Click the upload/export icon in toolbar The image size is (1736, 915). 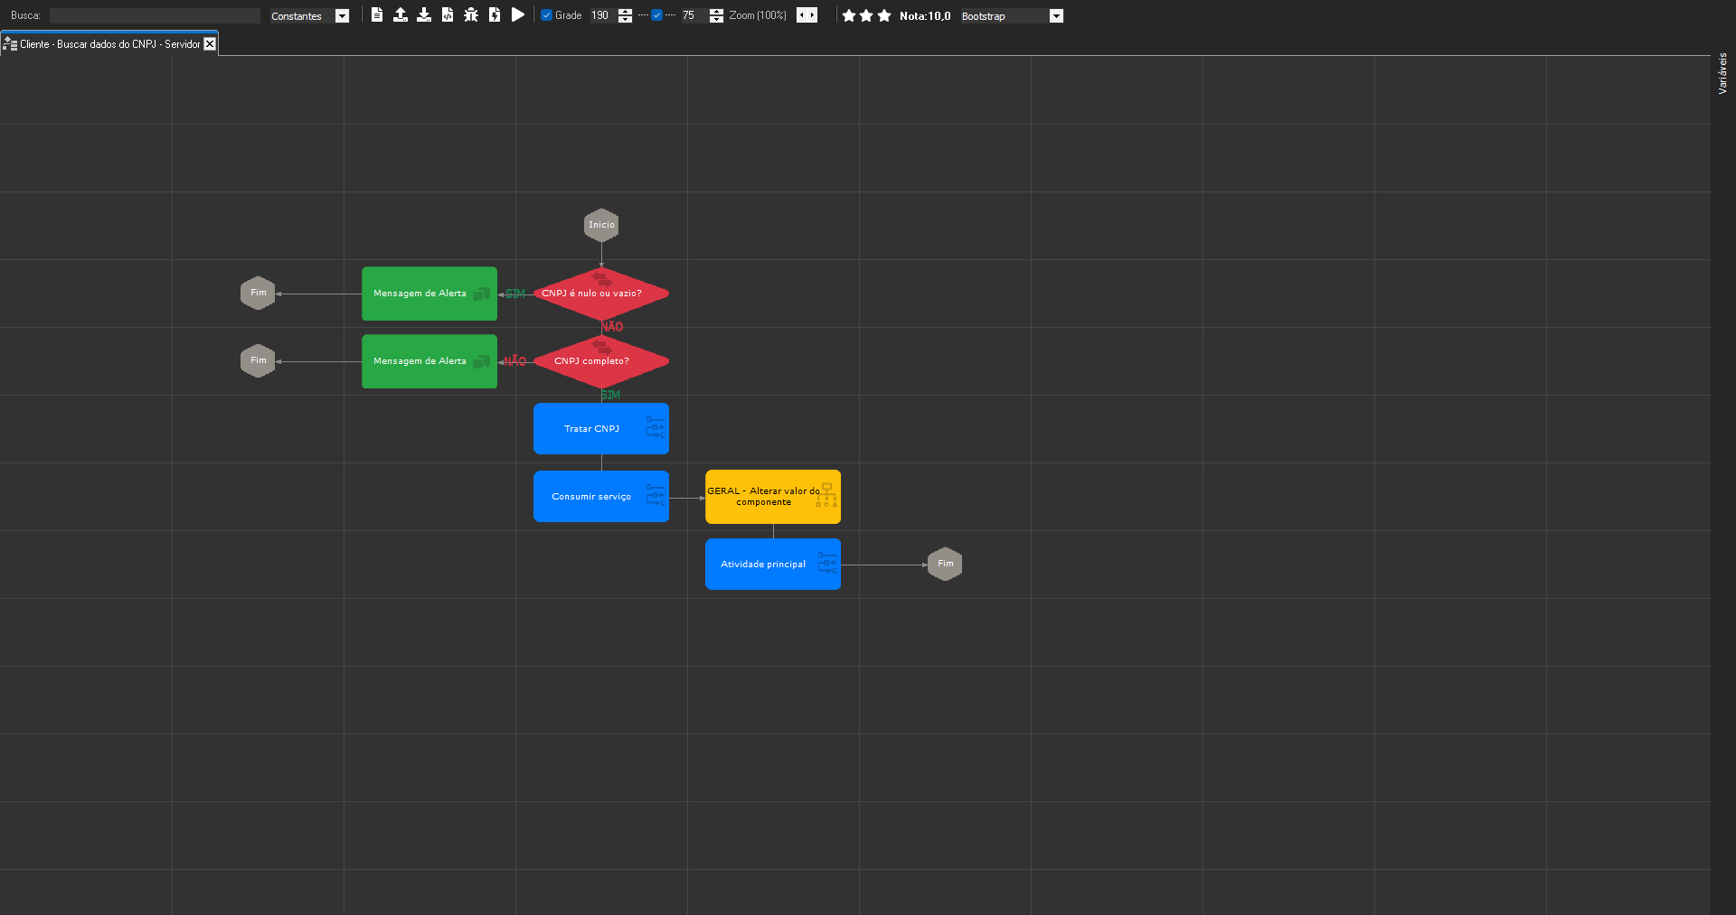click(401, 14)
